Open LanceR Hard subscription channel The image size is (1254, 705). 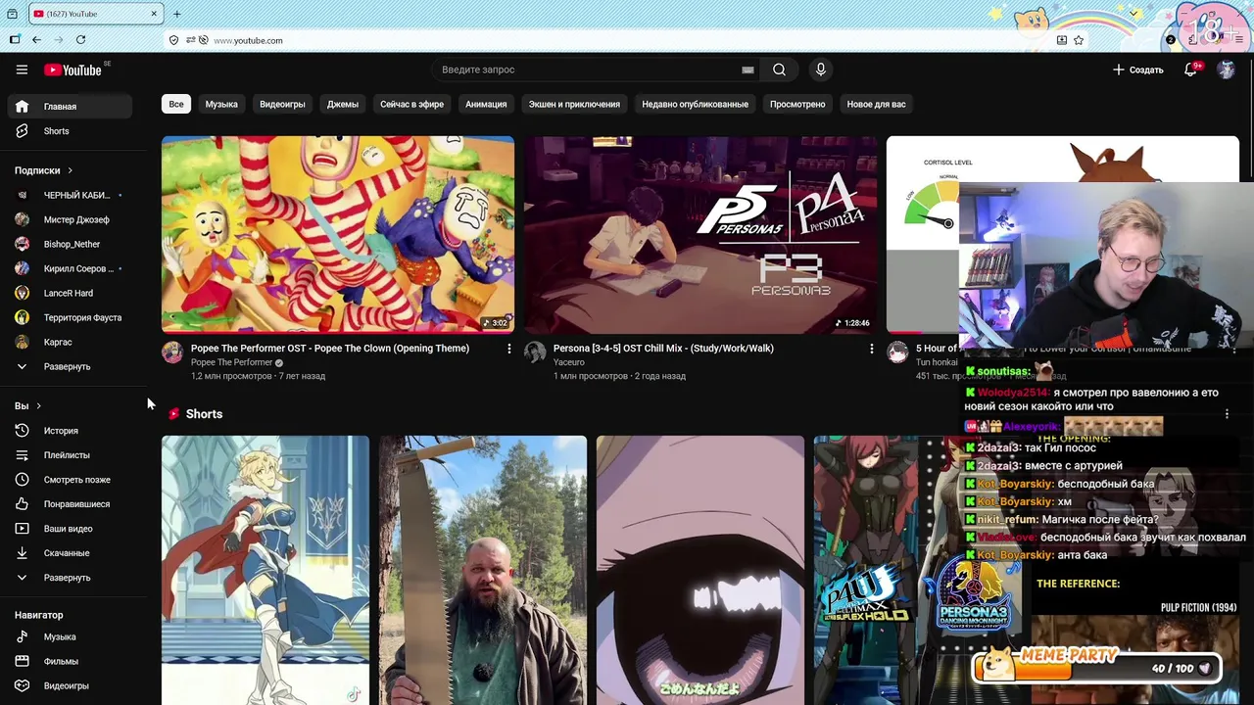click(x=70, y=293)
